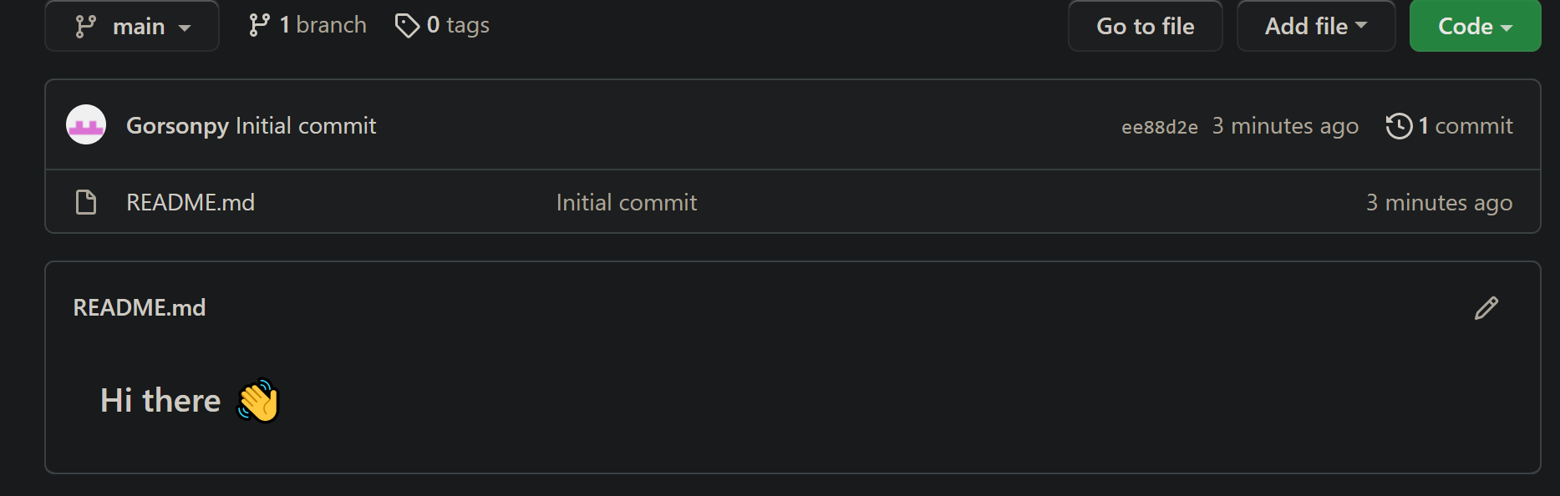Open the green Code dropdown

1474,26
